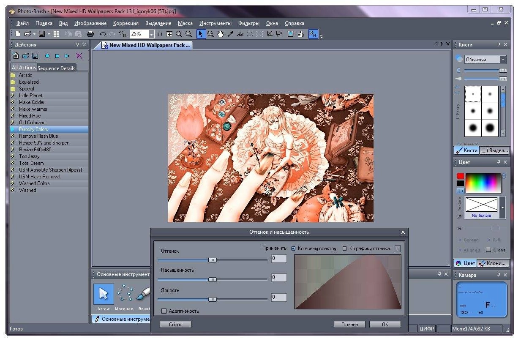Play the selected action
This screenshot has width=521, height=344.
coord(67,56)
